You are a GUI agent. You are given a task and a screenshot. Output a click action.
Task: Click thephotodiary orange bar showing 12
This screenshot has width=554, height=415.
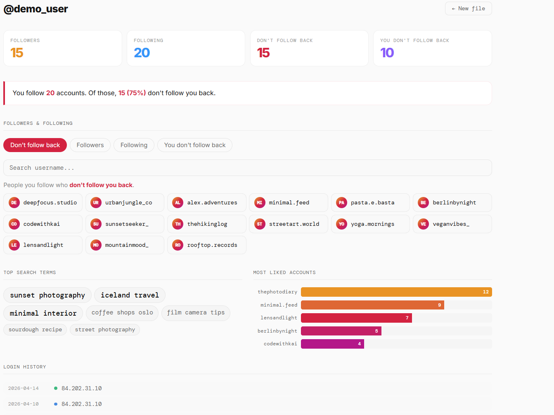(396, 292)
